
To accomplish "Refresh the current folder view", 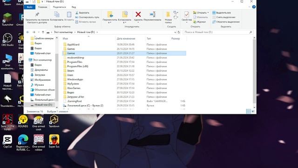I will [179, 32].
